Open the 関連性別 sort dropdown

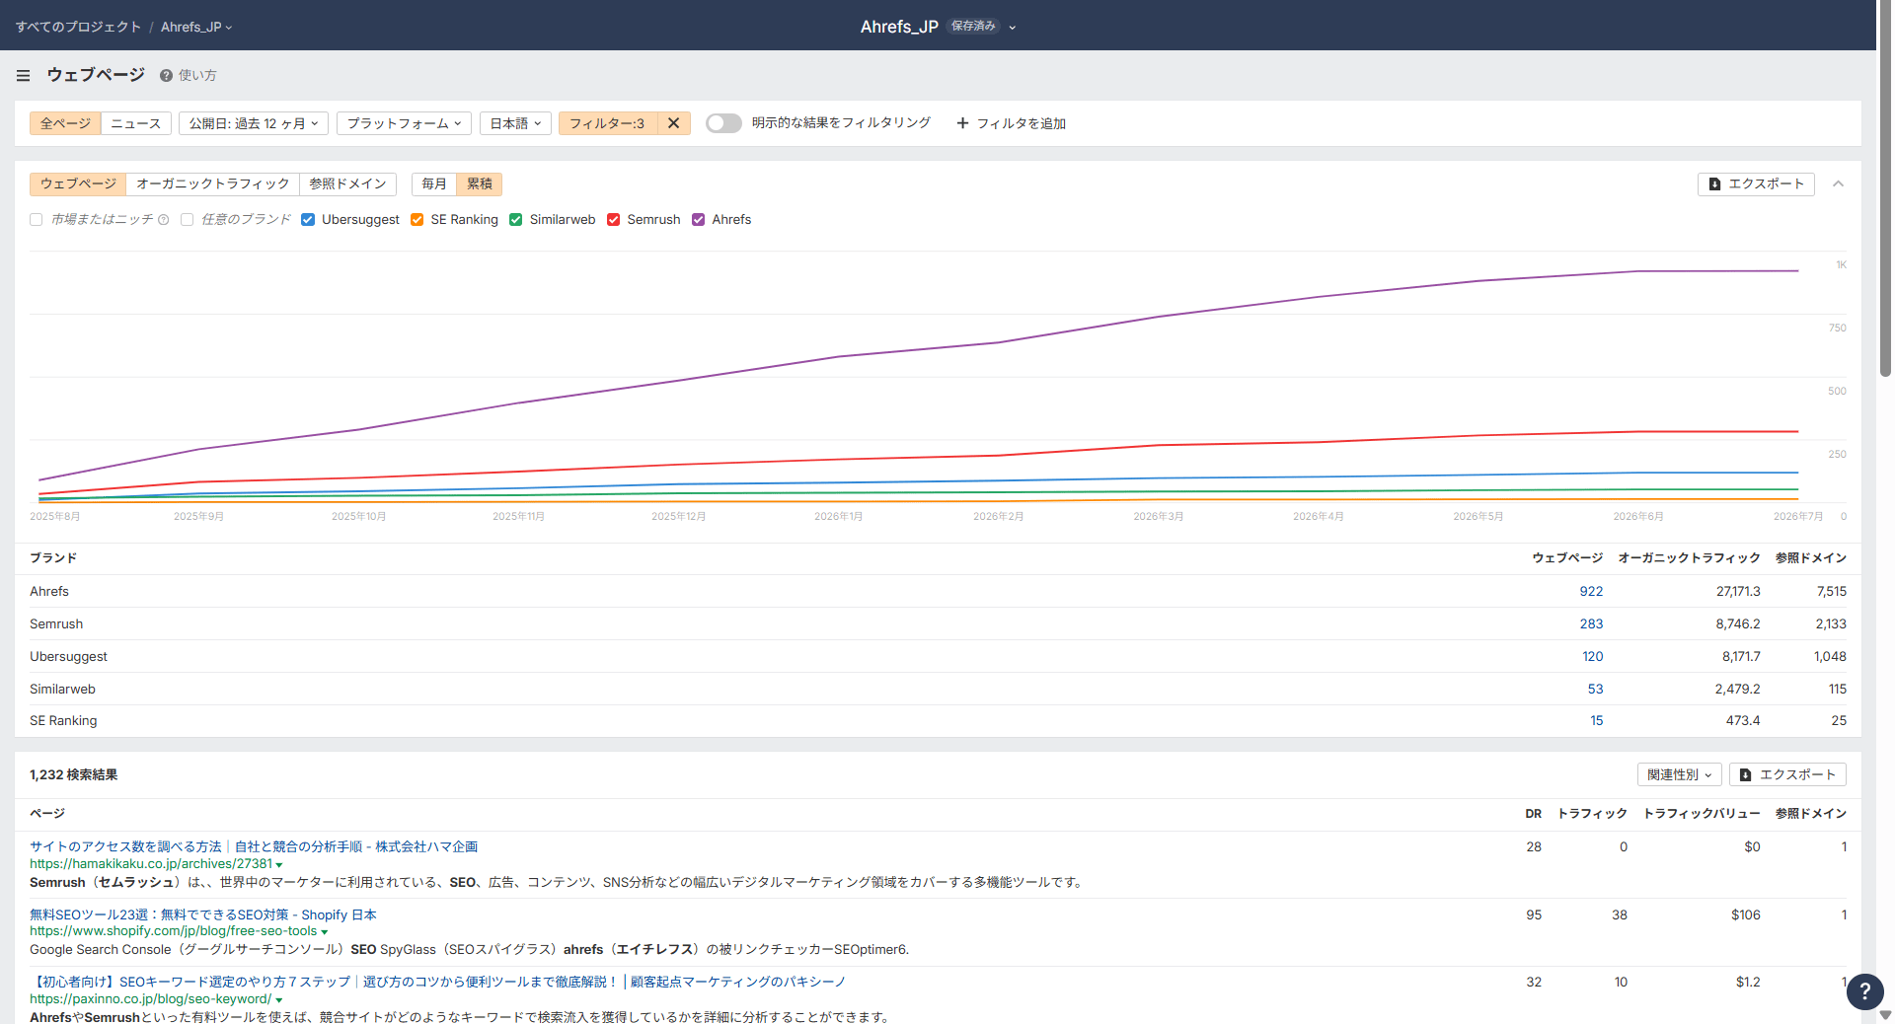[x=1679, y=775]
